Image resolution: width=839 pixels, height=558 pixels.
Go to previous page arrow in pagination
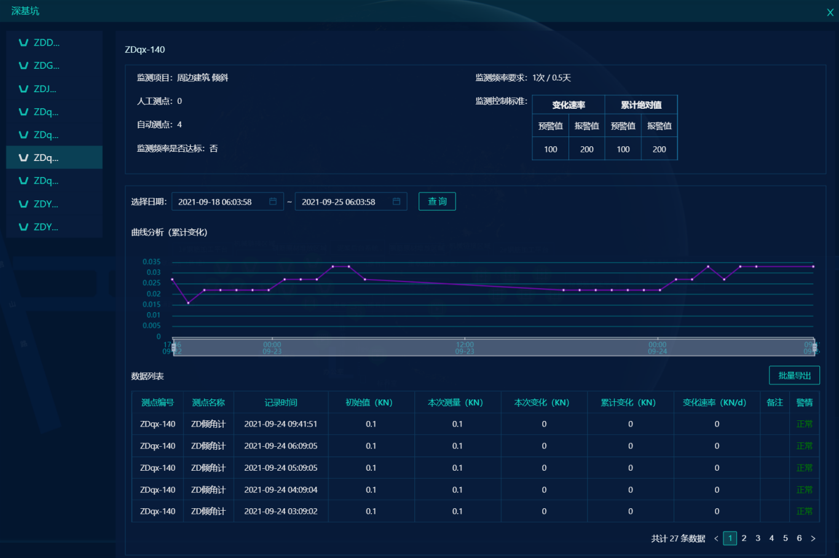[716, 538]
